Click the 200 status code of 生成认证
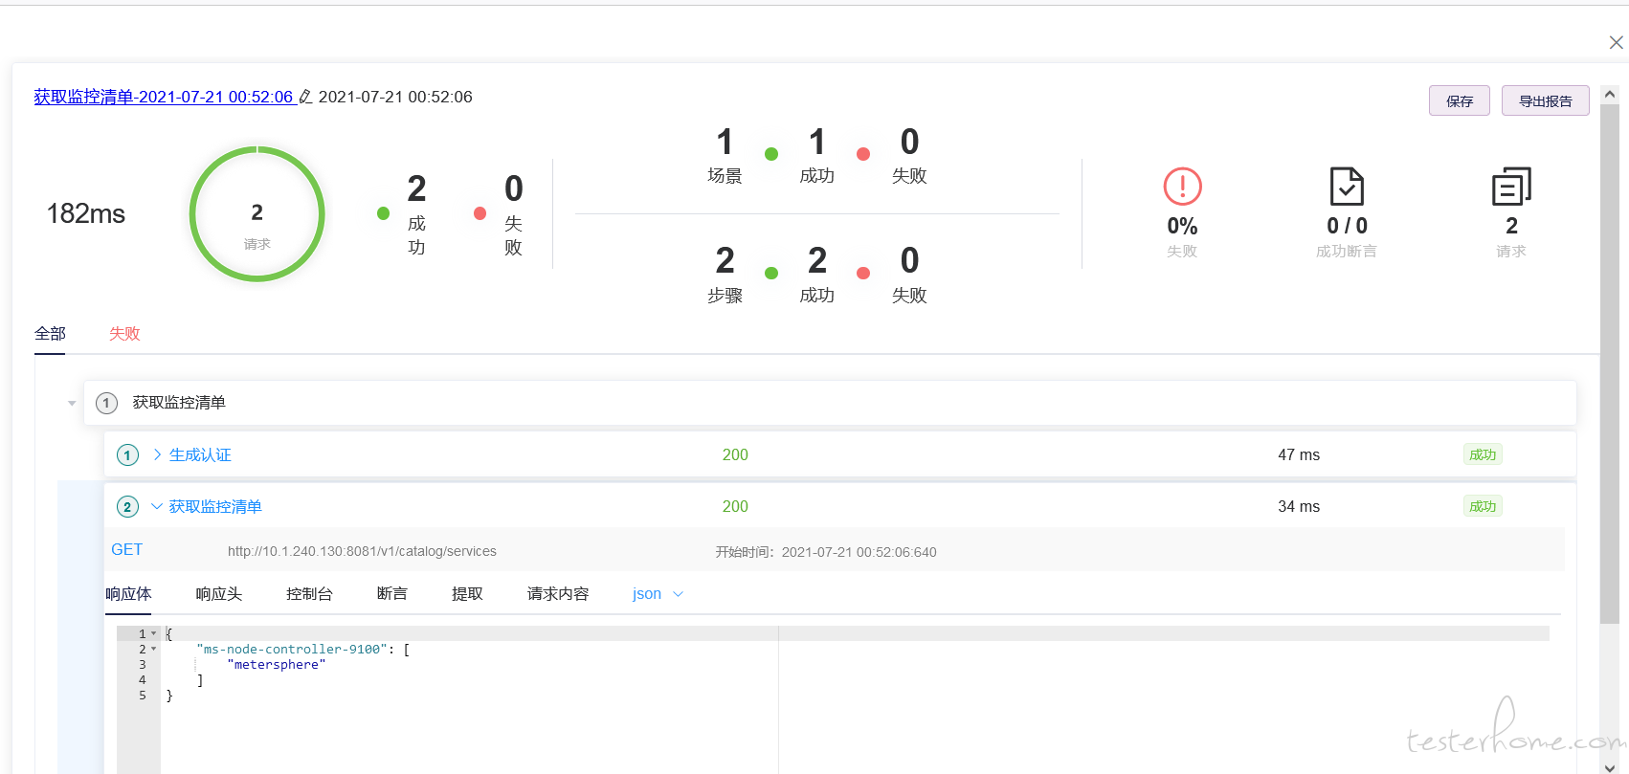This screenshot has height=774, width=1629. [x=735, y=455]
